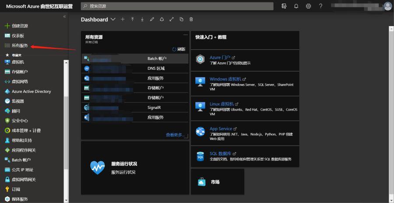The image size is (394, 203).
Task: Click sidebar scrollbar down arrow
Action: click(66, 200)
